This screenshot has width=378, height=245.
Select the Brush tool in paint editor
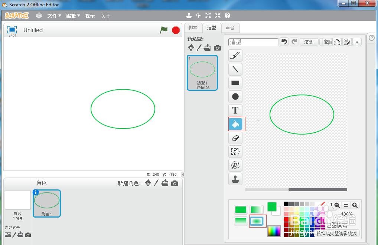coord(235,56)
